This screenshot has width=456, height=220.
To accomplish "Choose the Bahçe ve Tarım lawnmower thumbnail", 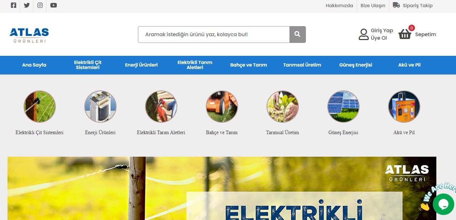I will coord(222,107).
